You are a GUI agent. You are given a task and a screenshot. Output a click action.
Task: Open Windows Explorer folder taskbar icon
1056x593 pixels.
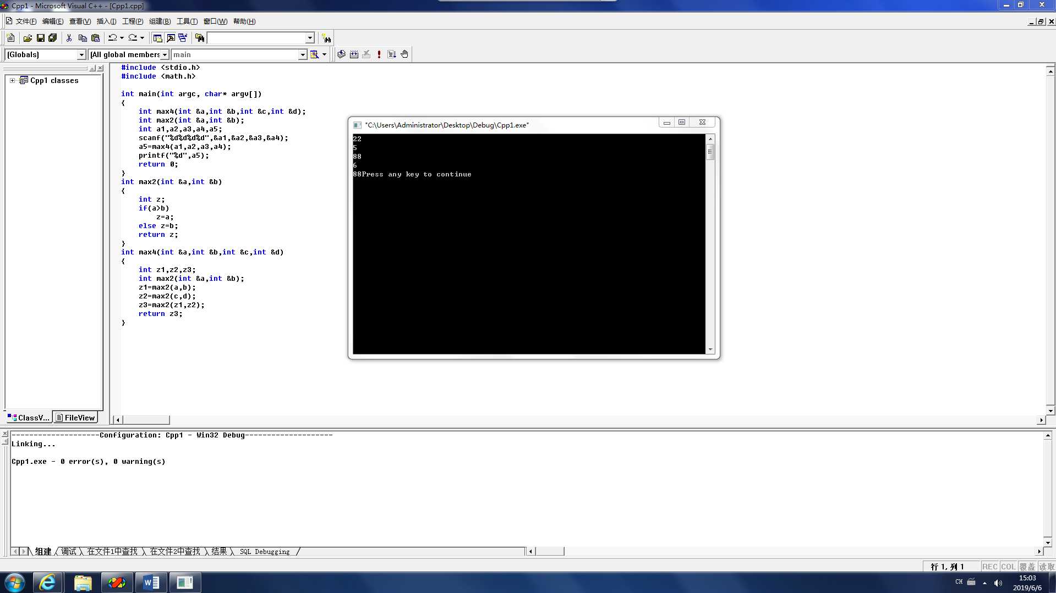click(83, 583)
